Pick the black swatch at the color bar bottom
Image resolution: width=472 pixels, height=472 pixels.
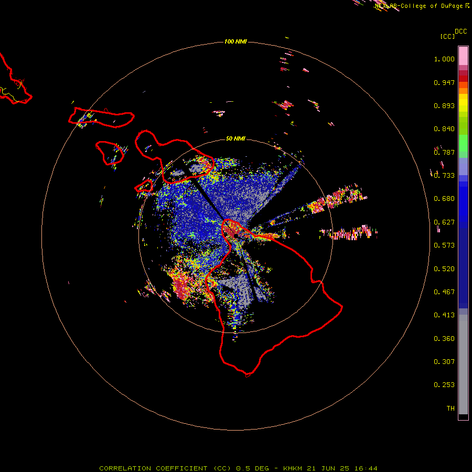[x=463, y=416]
